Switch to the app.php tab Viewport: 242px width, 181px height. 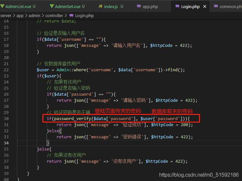151,6
